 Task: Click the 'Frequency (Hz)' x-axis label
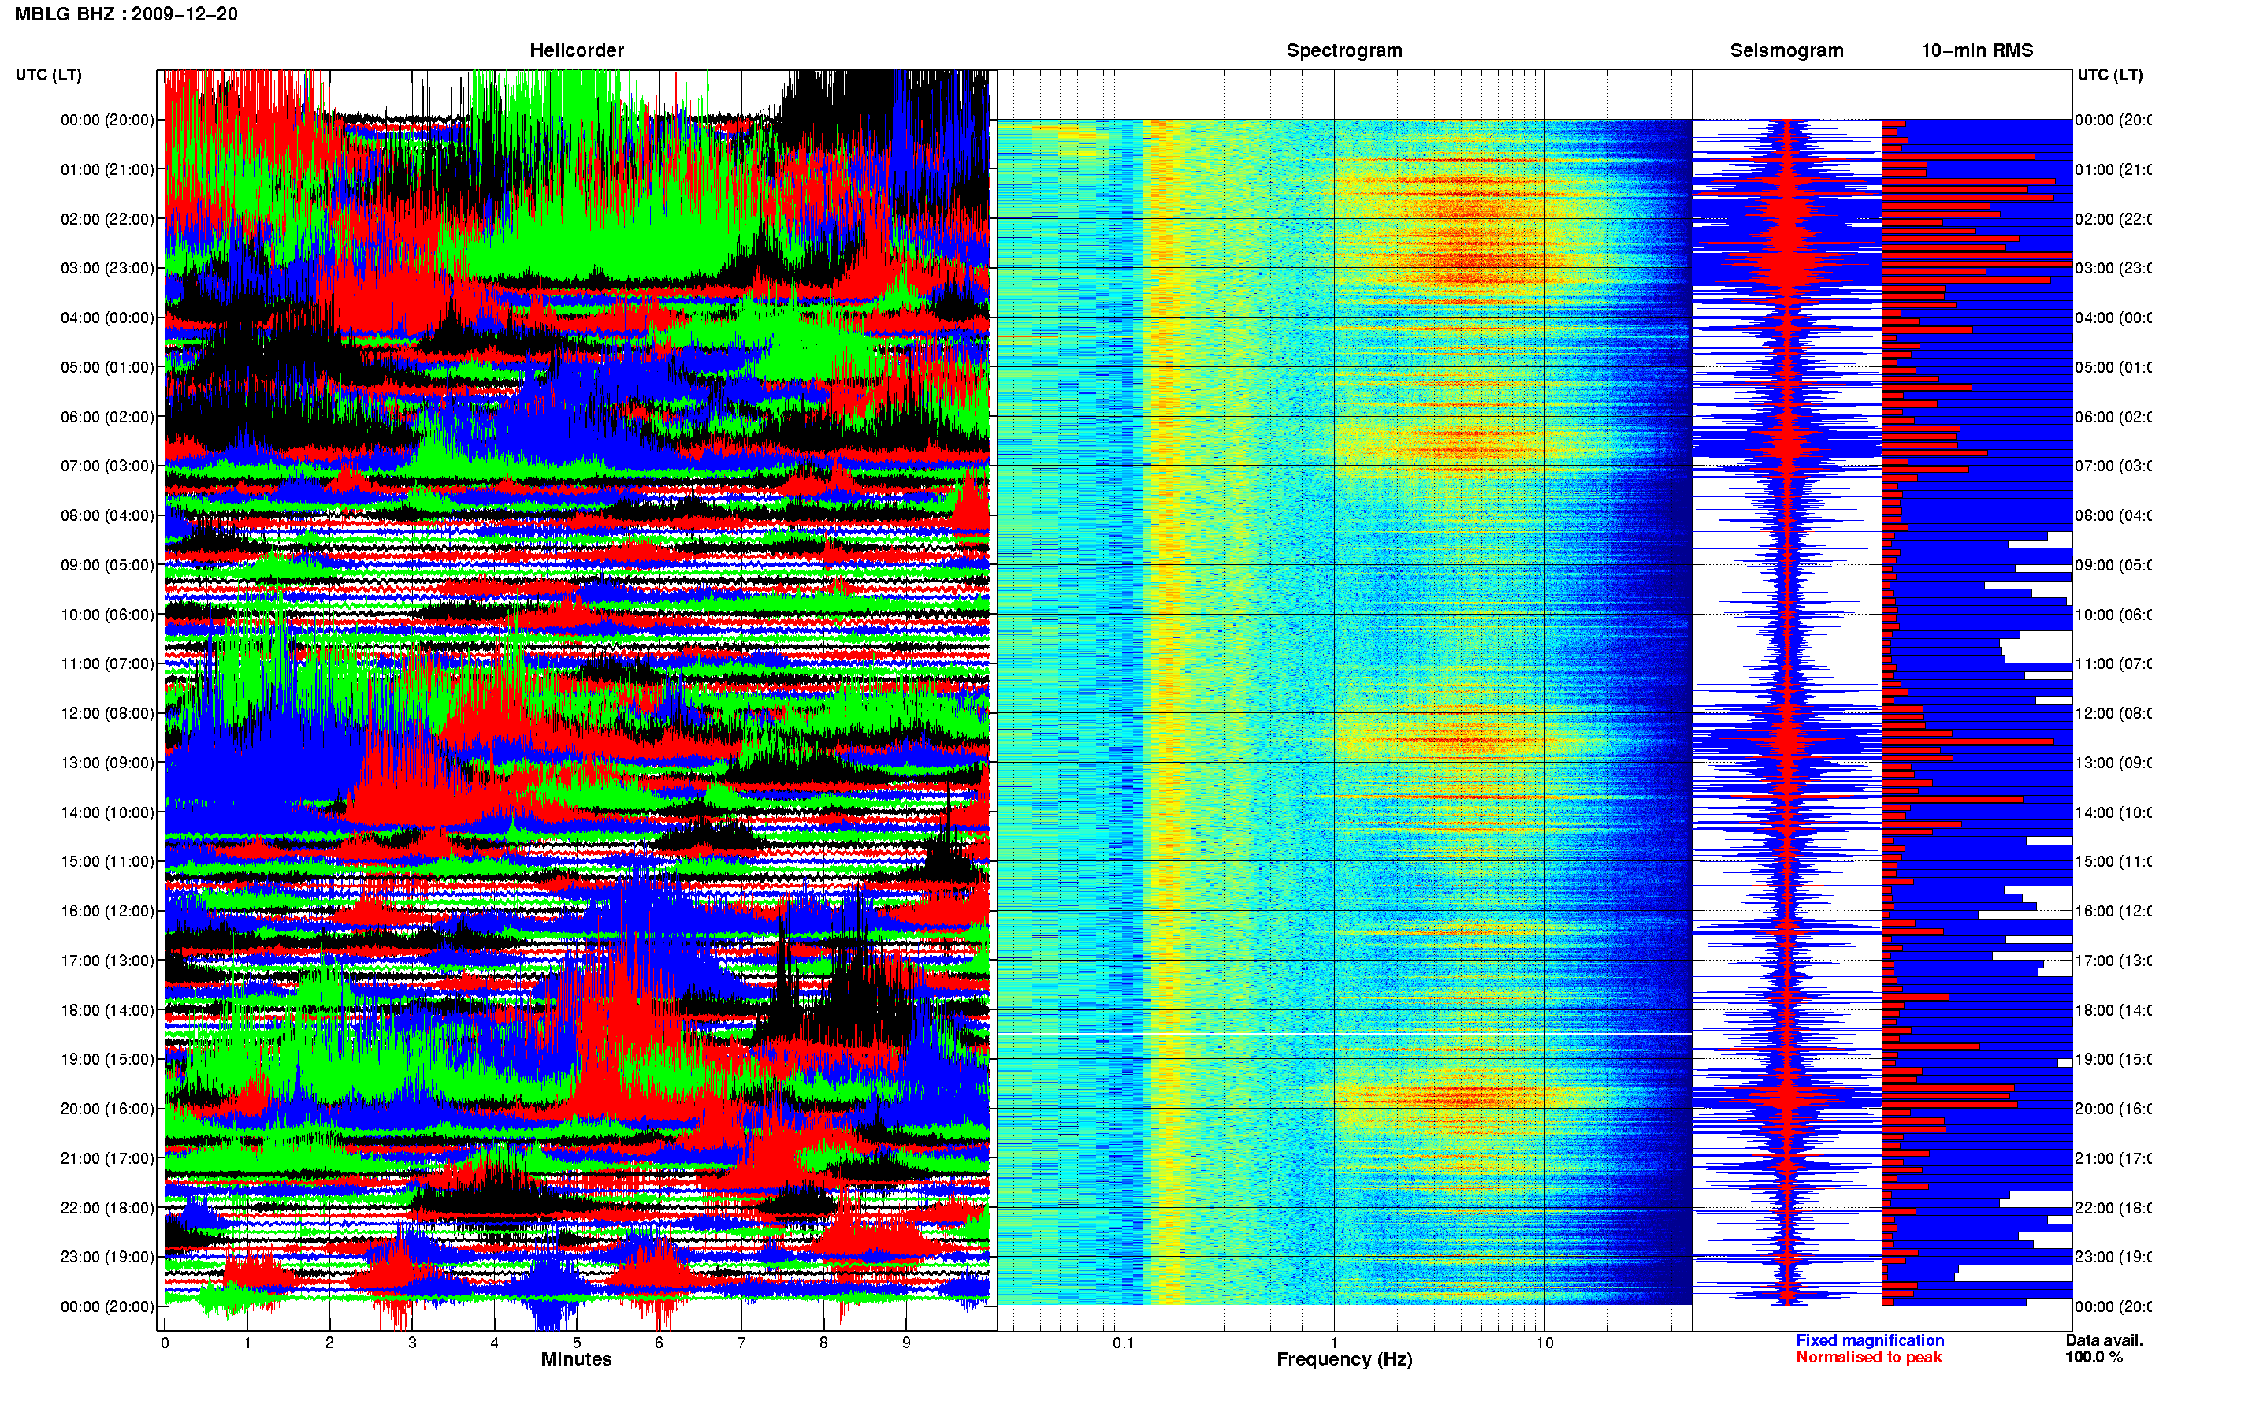1344,1360
